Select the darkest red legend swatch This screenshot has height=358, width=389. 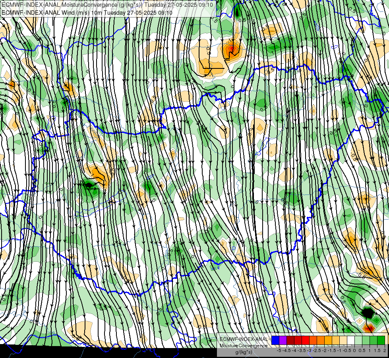tap(290, 340)
